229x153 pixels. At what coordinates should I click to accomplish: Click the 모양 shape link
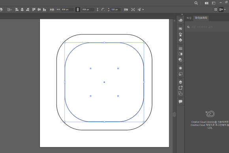52,9
